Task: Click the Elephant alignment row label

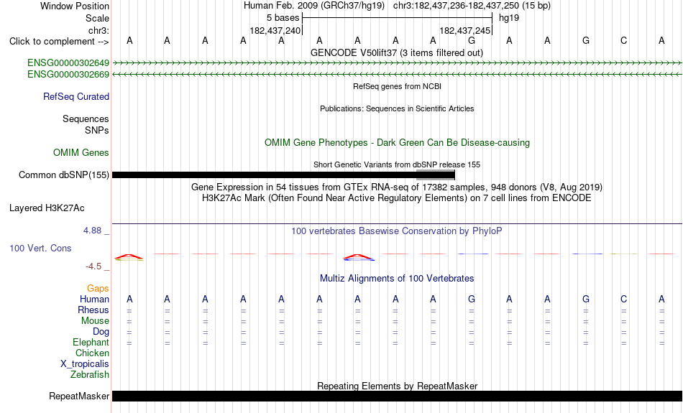Action: [91, 342]
